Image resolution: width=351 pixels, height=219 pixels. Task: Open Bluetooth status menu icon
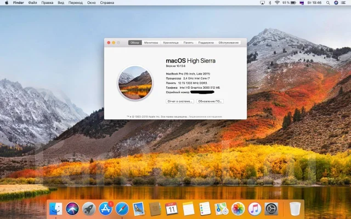(x=270, y=3)
